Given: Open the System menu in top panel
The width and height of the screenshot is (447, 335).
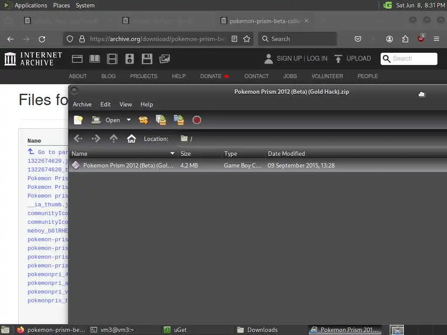Looking at the screenshot, I should click(85, 5).
